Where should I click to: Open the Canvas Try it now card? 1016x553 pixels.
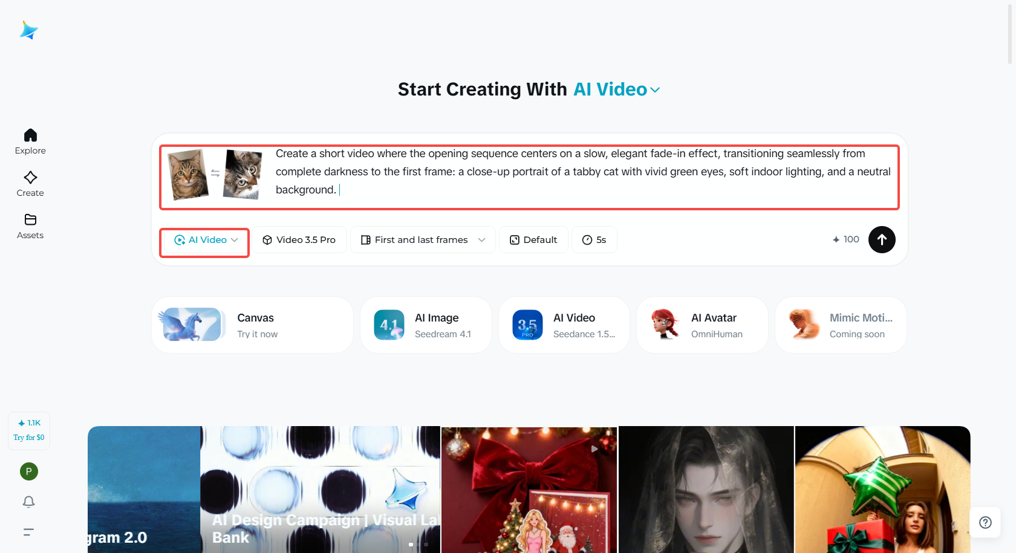pos(252,325)
